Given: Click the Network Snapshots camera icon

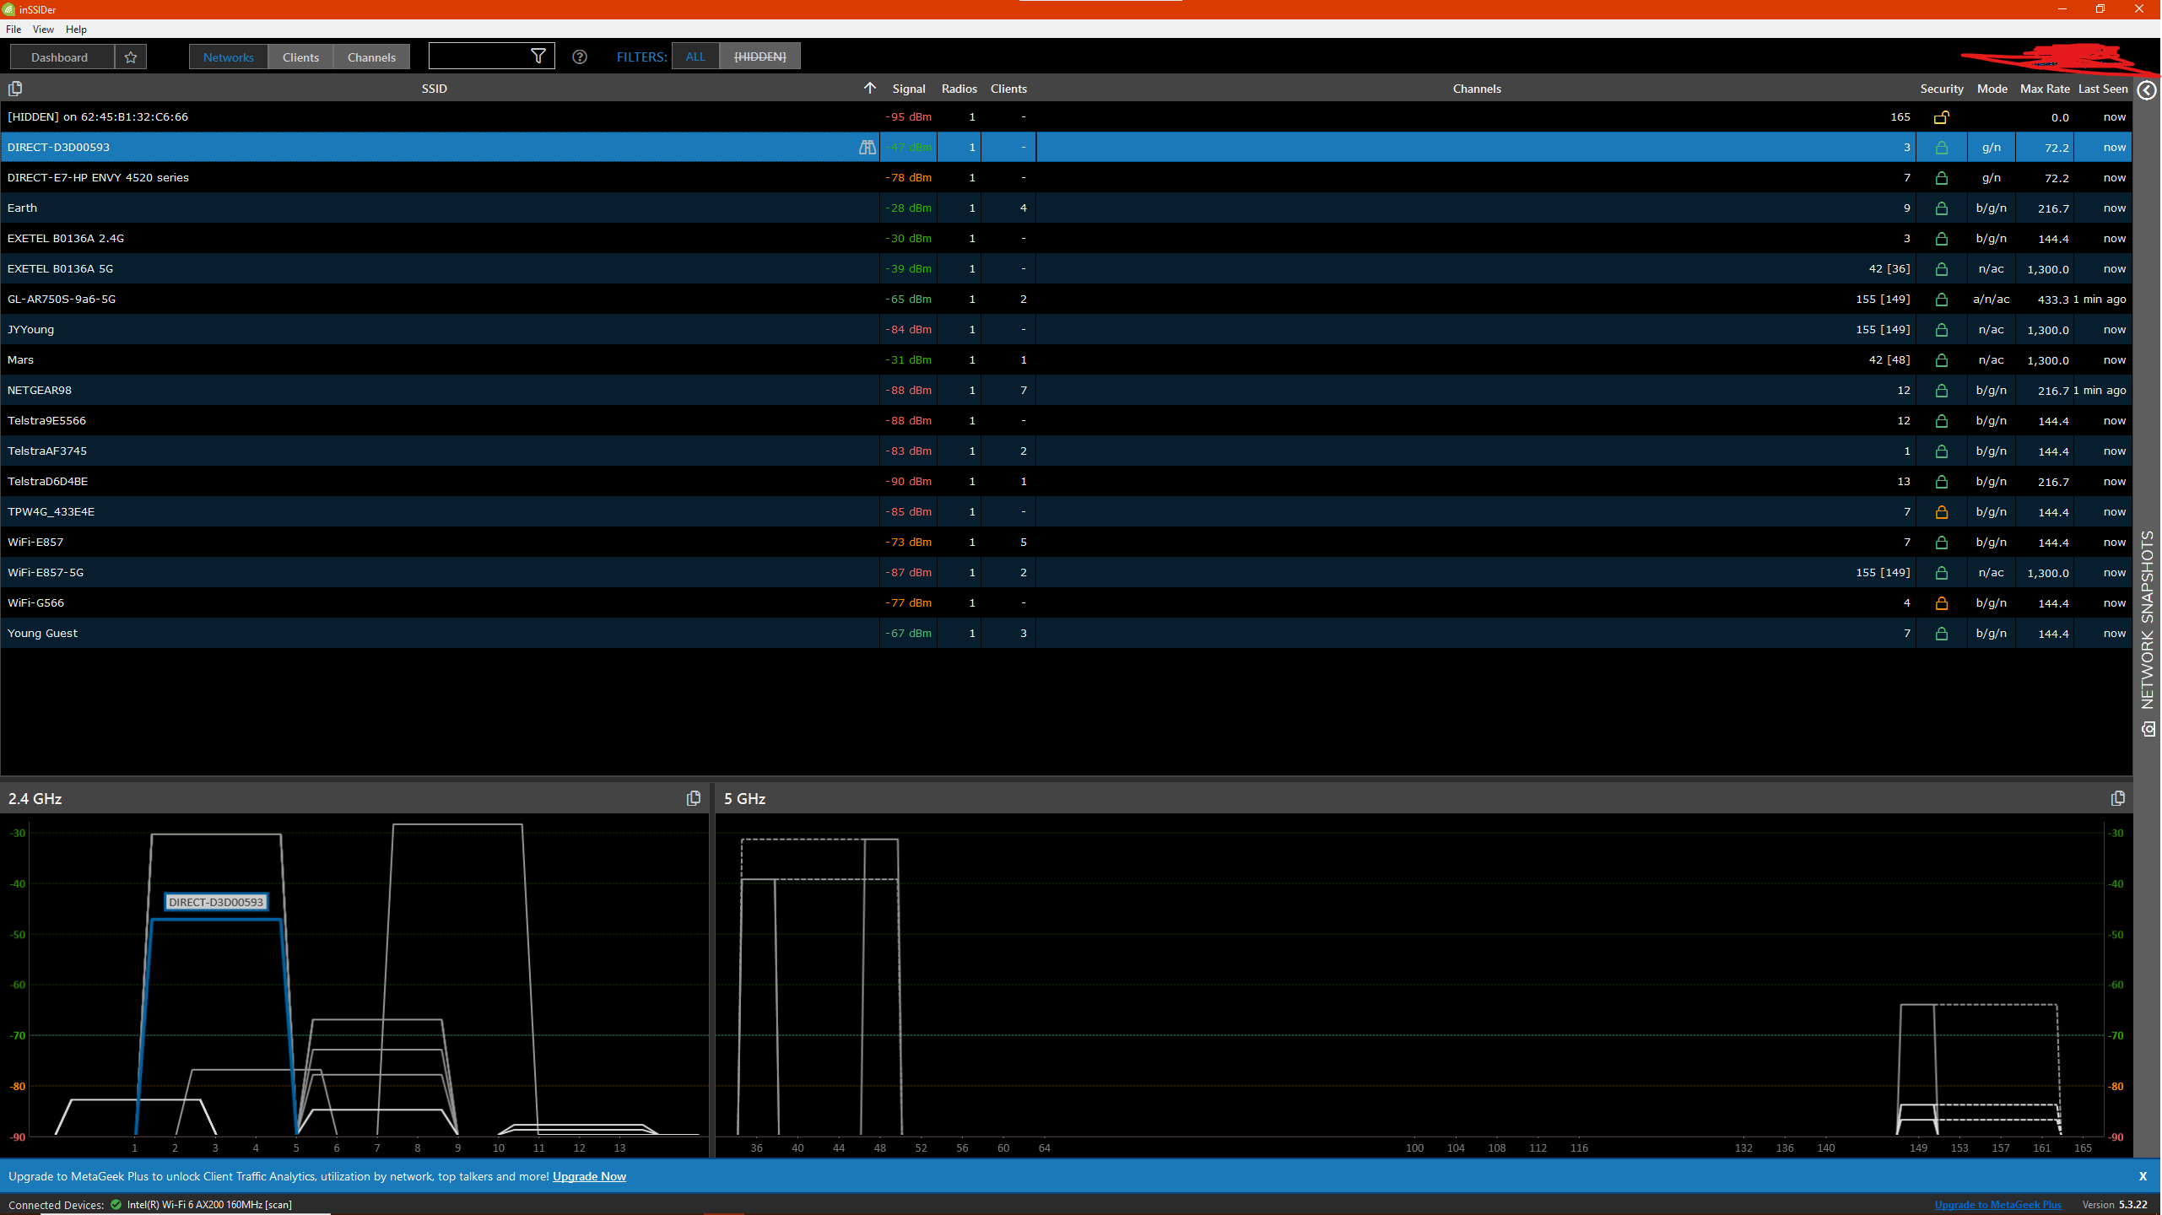Looking at the screenshot, I should [x=2148, y=729].
